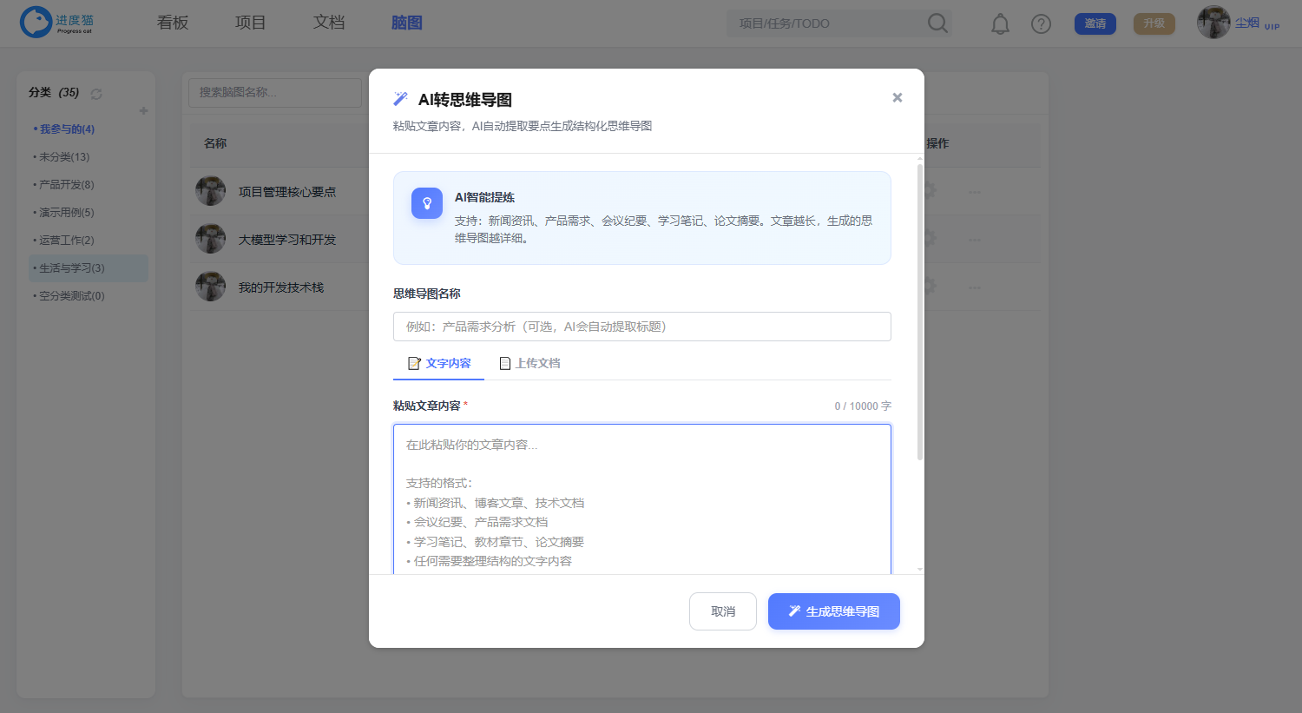Click the Progress Cat logo

click(57, 23)
